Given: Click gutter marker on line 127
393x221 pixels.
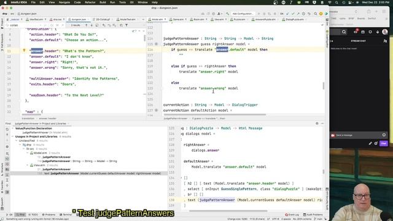Looking at the screenshot, I should [156, 110].
